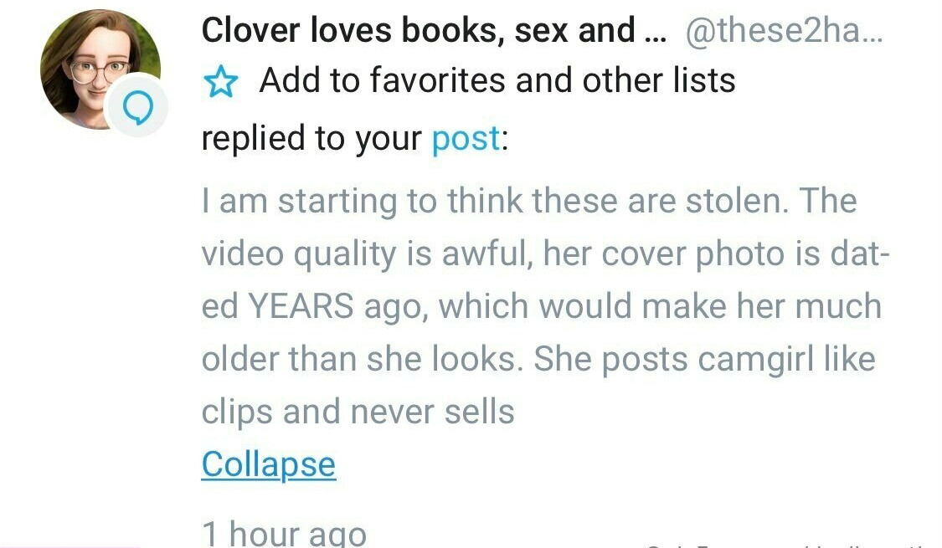The height and width of the screenshot is (548, 942).
Task: Click the line 'older than she looks'
Action: click(x=538, y=359)
